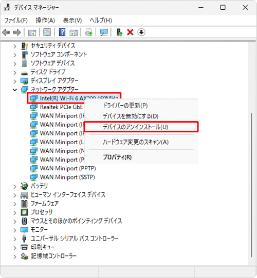This screenshot has height=278, width=257.
Task: Open the ファイル(F) menu
Action: [x=16, y=21]
